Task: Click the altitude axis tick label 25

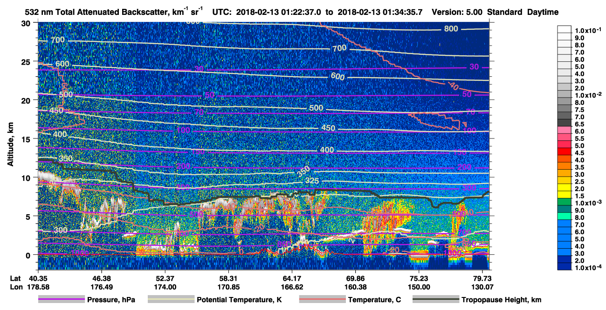Action: pyautogui.click(x=27, y=61)
